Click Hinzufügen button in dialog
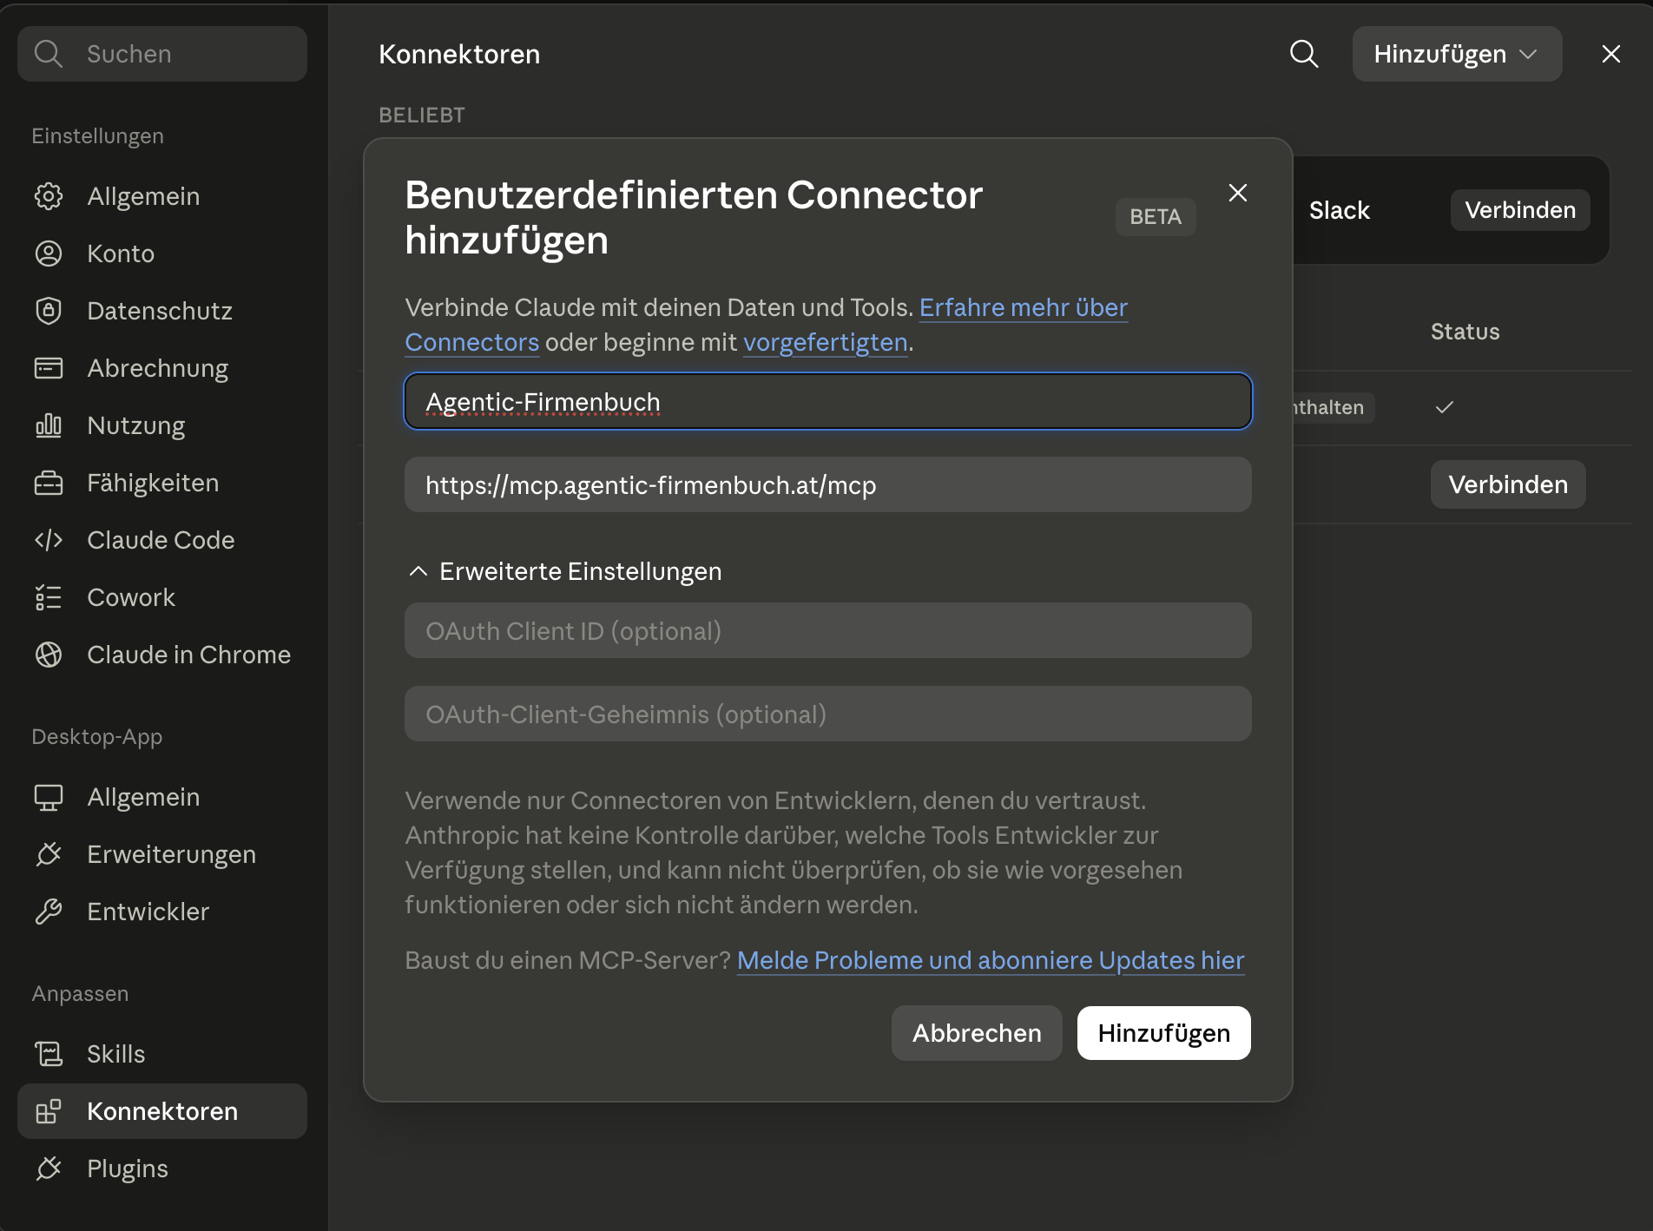This screenshot has width=1653, height=1231. pos(1163,1033)
